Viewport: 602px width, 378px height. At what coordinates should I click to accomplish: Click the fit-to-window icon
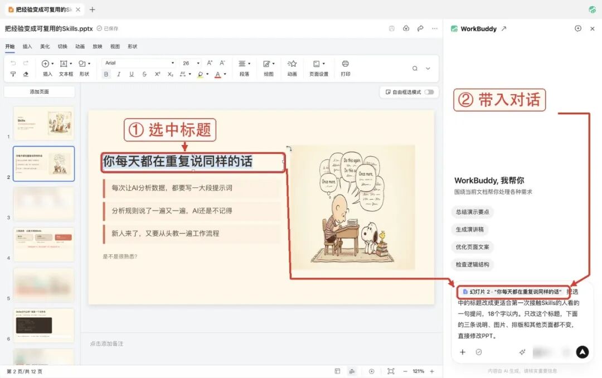[x=391, y=371]
